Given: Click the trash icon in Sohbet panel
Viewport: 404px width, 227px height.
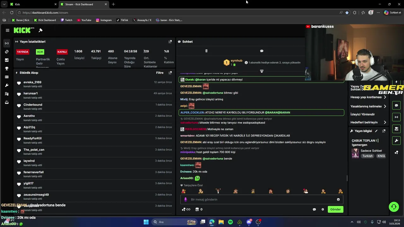Looking at the screenshot, I should click(206, 51).
